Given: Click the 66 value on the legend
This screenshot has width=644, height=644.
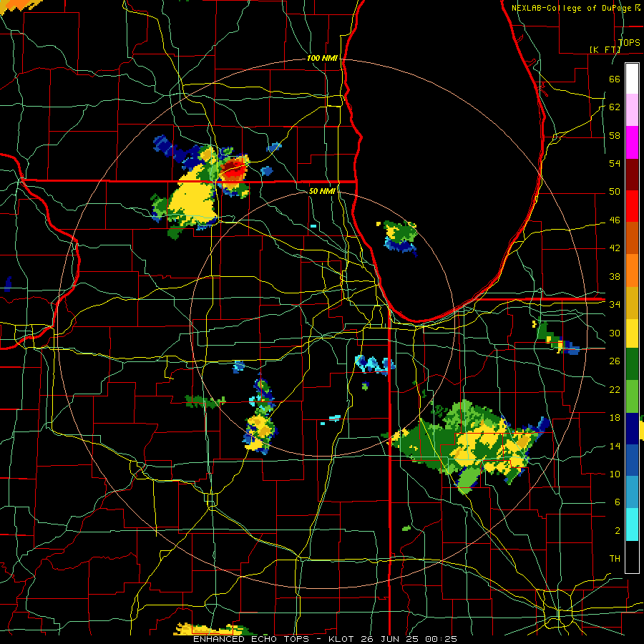Looking at the screenshot, I should 615,79.
